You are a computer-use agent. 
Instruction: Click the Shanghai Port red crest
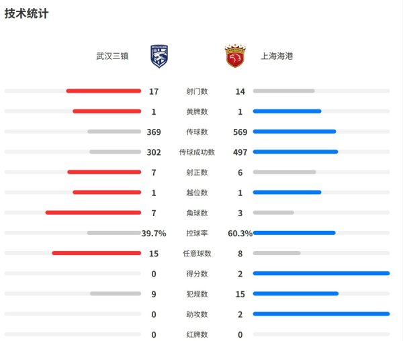click(235, 56)
